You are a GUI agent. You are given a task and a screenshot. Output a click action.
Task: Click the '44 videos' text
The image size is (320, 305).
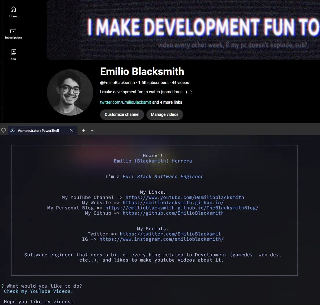coord(181,83)
